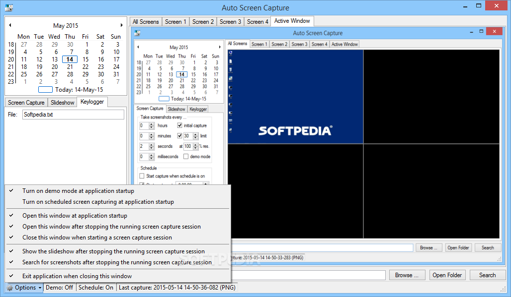The image size is (511, 297).
Task: Minimize the main Auto Screen Capture window
Action: [x=465, y=6]
